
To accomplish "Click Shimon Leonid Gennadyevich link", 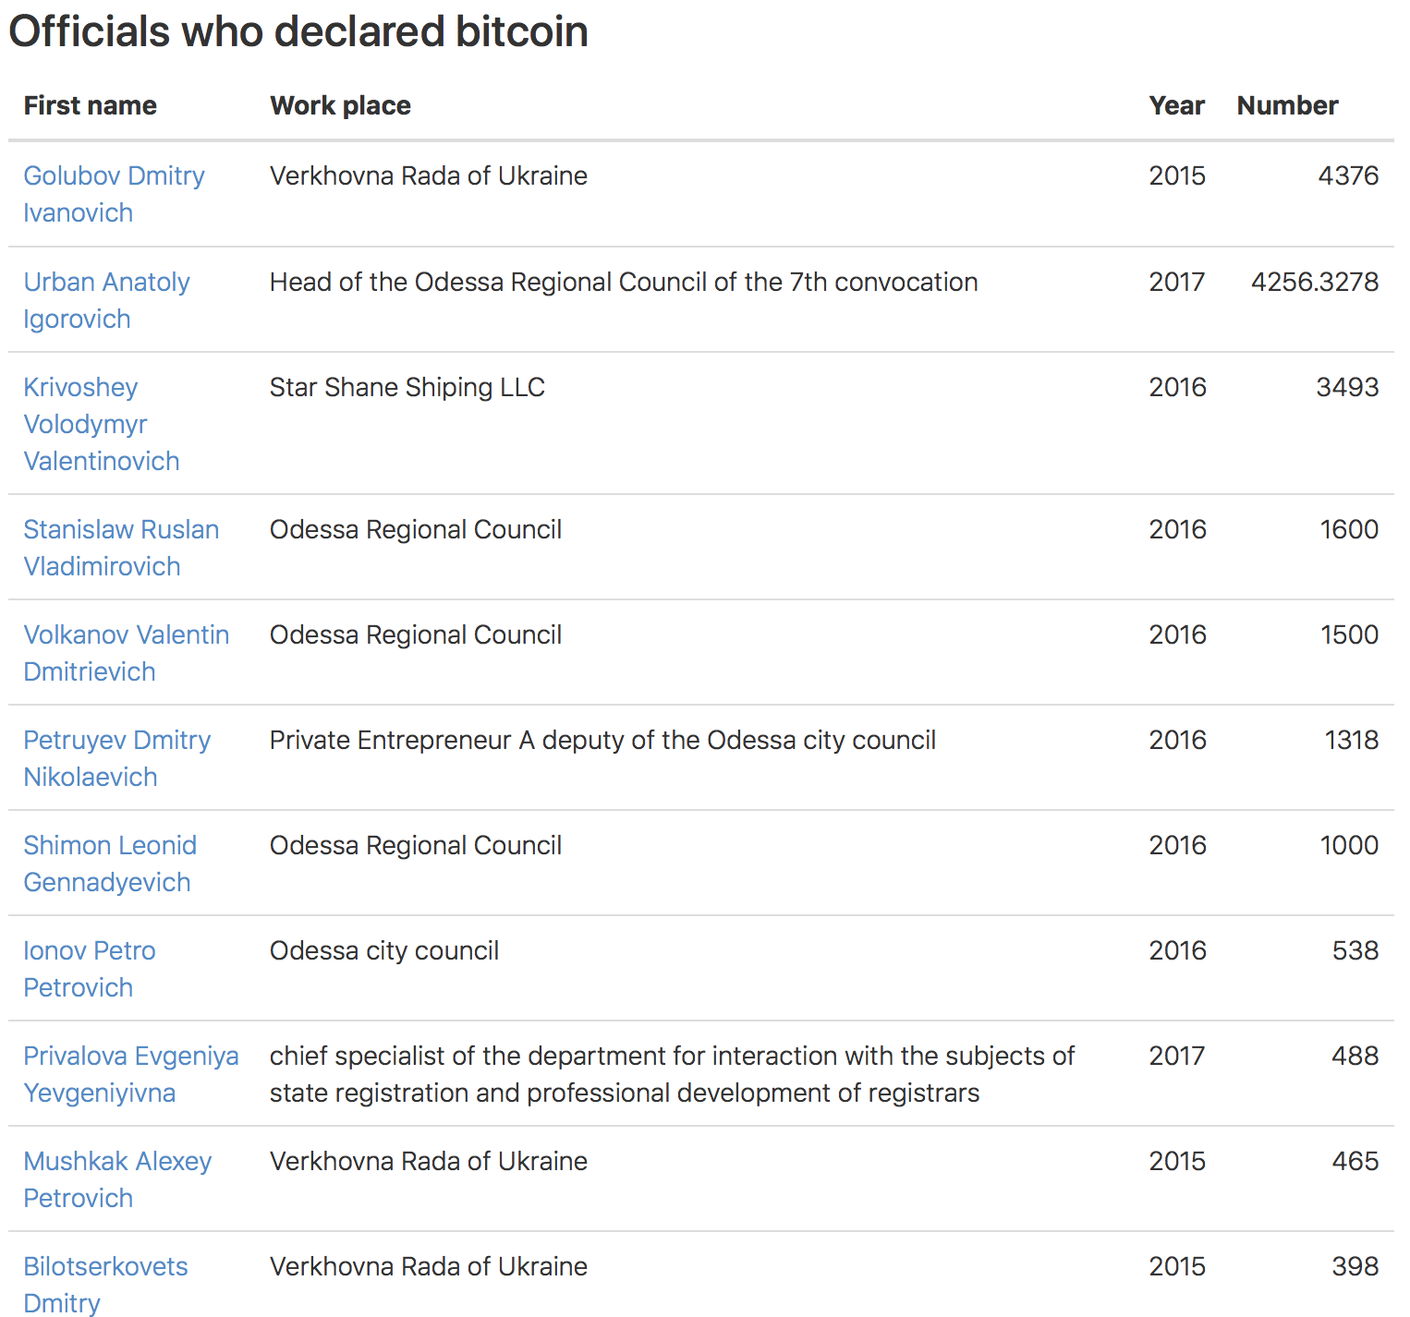I will (110, 864).
